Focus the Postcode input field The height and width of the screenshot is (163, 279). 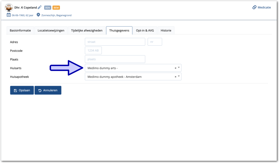tap(93, 51)
